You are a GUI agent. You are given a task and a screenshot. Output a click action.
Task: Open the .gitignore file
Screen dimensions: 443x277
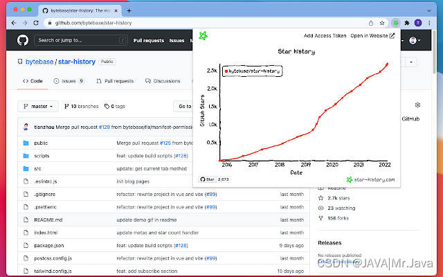tap(44, 194)
